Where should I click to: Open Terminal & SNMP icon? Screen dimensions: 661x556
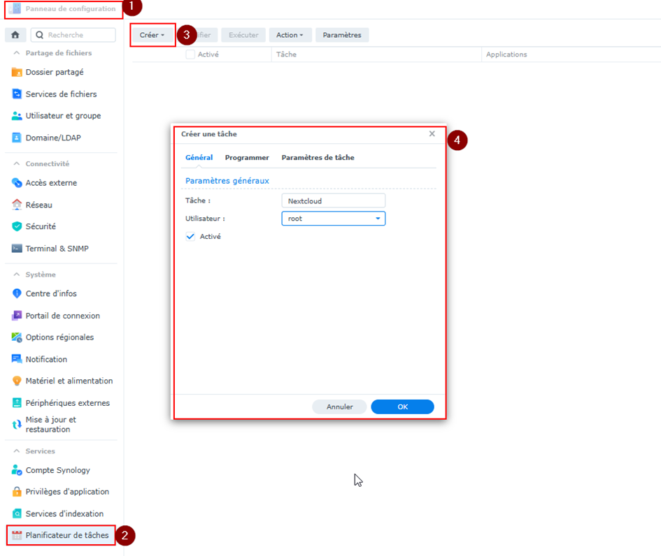(17, 249)
